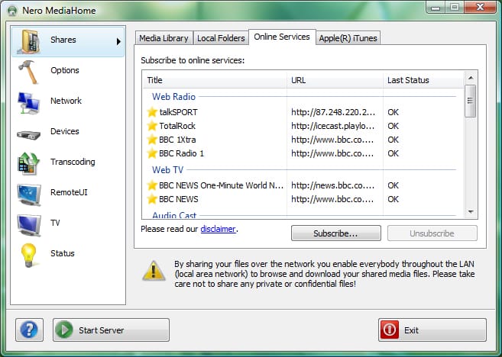
Task: Collapse the Web Radio group header
Action: [174, 97]
